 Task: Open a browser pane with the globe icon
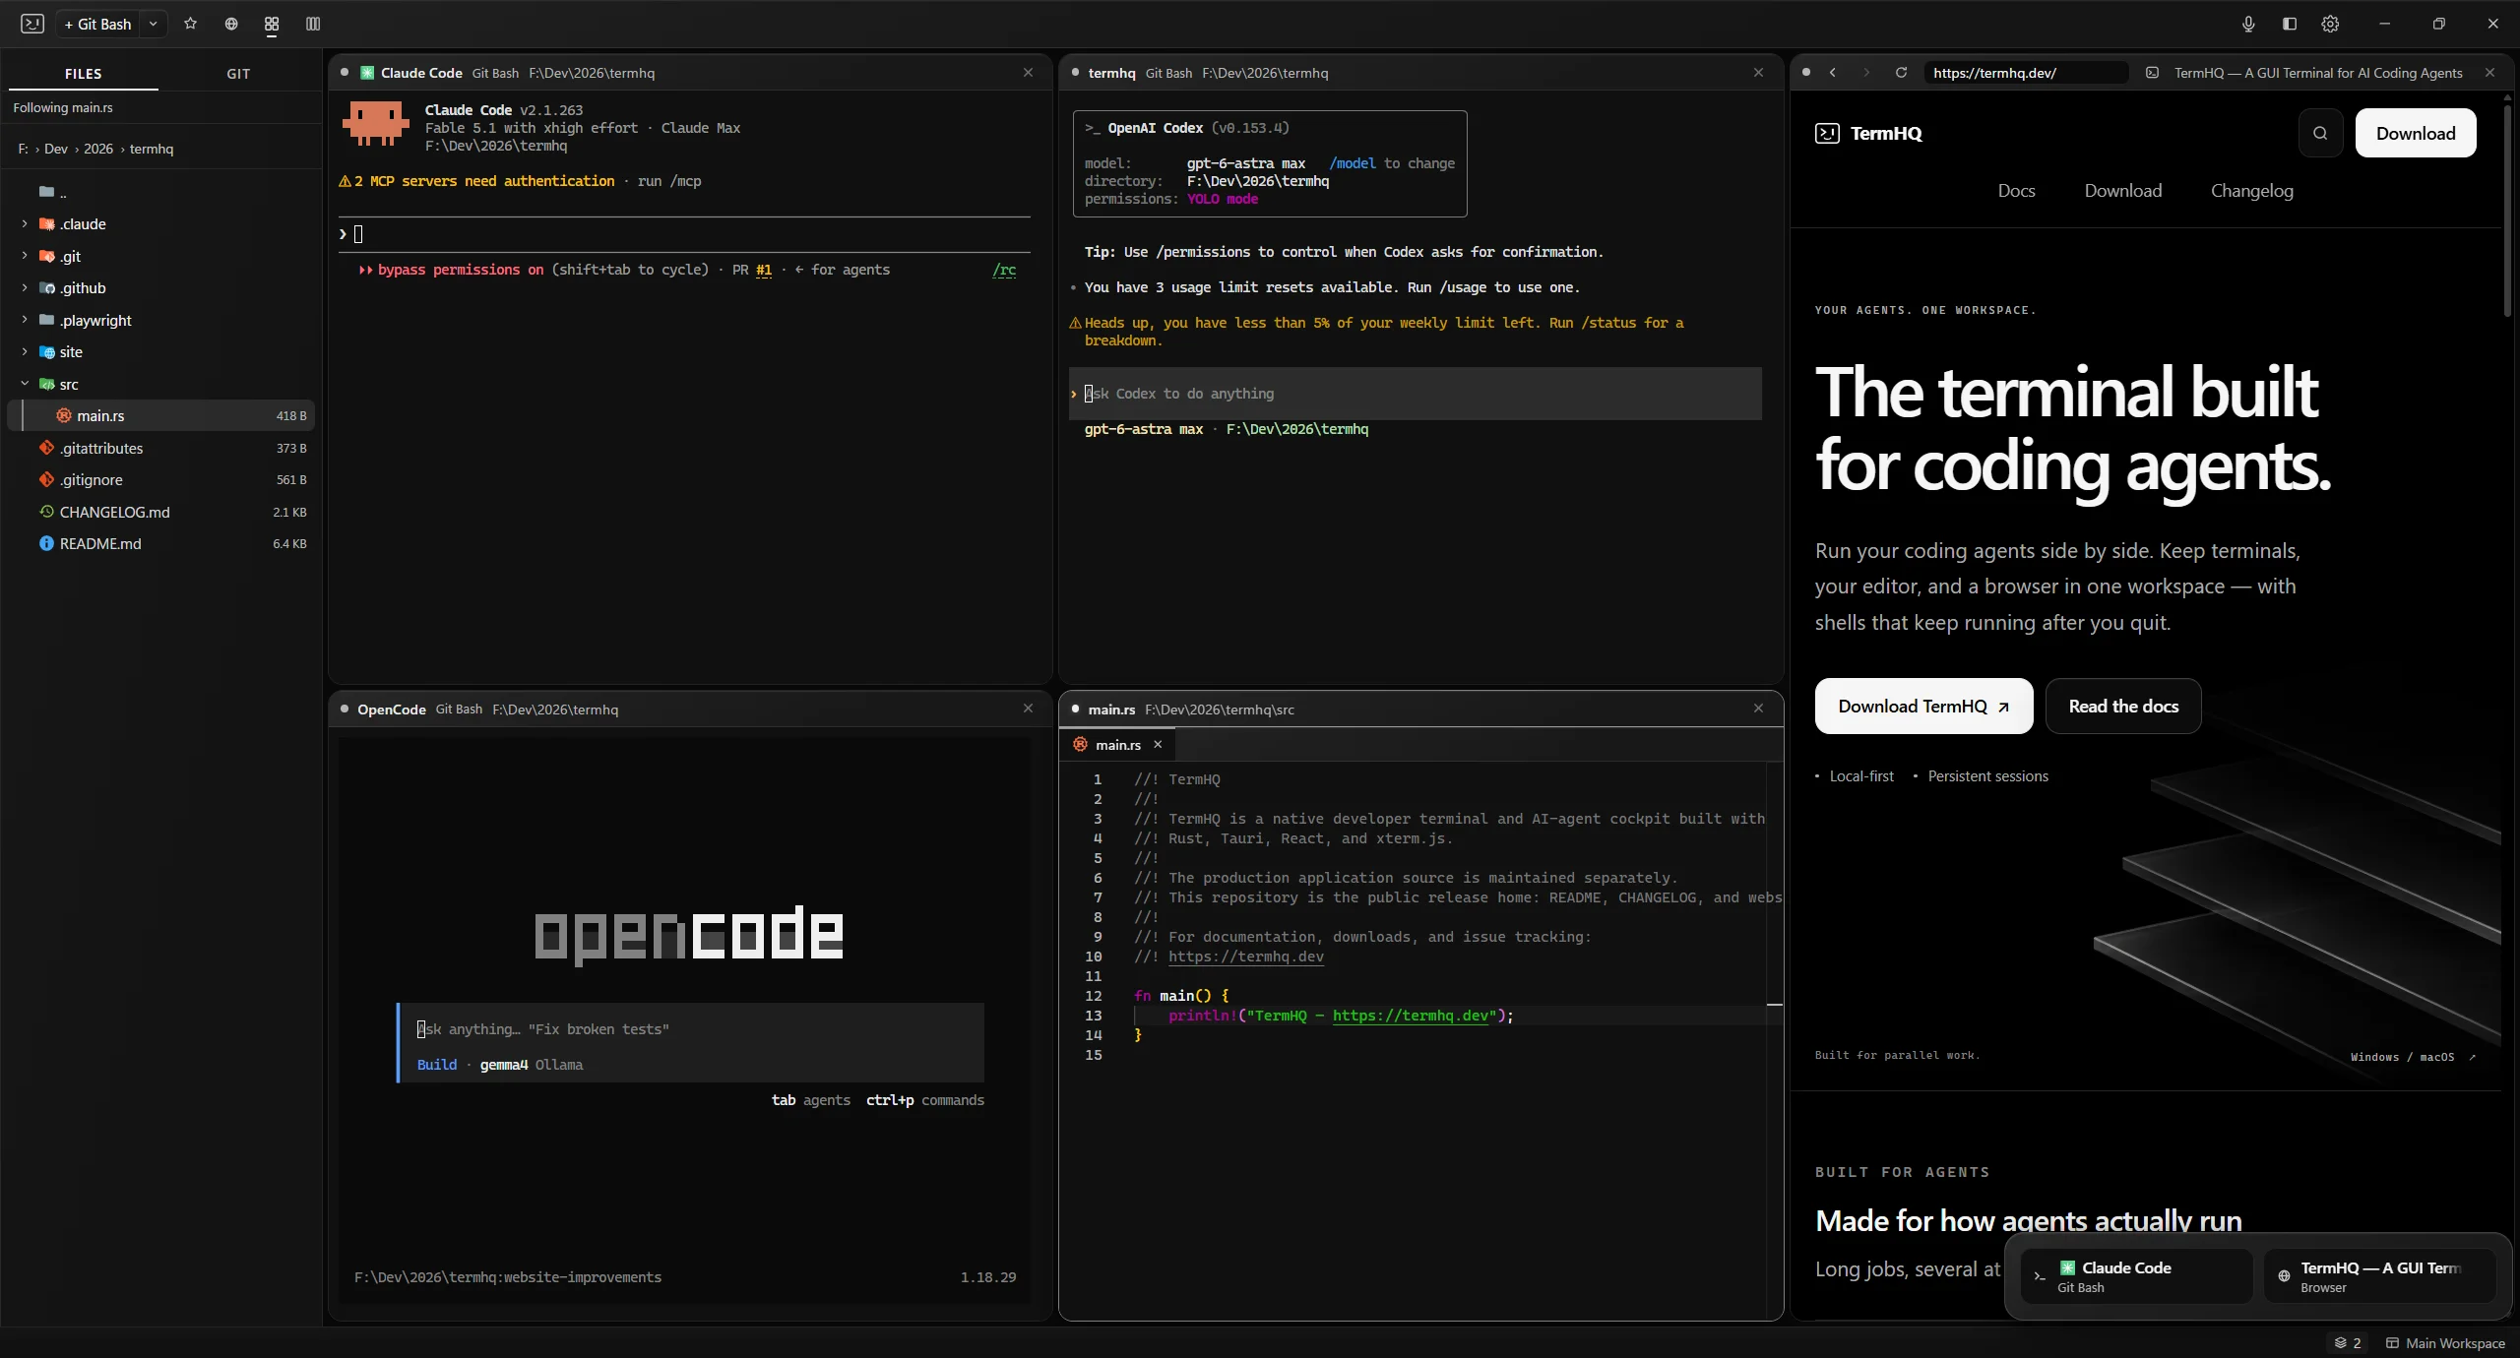click(231, 24)
